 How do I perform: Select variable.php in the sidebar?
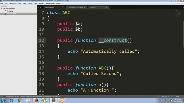pos(11,14)
